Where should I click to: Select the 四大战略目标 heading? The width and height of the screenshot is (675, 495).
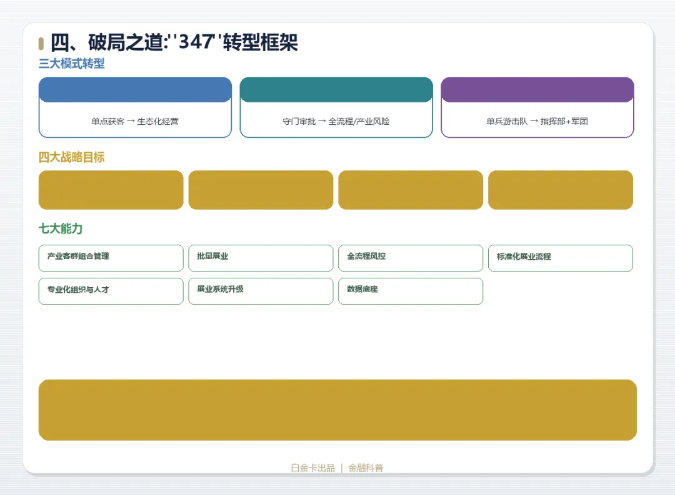coord(71,157)
